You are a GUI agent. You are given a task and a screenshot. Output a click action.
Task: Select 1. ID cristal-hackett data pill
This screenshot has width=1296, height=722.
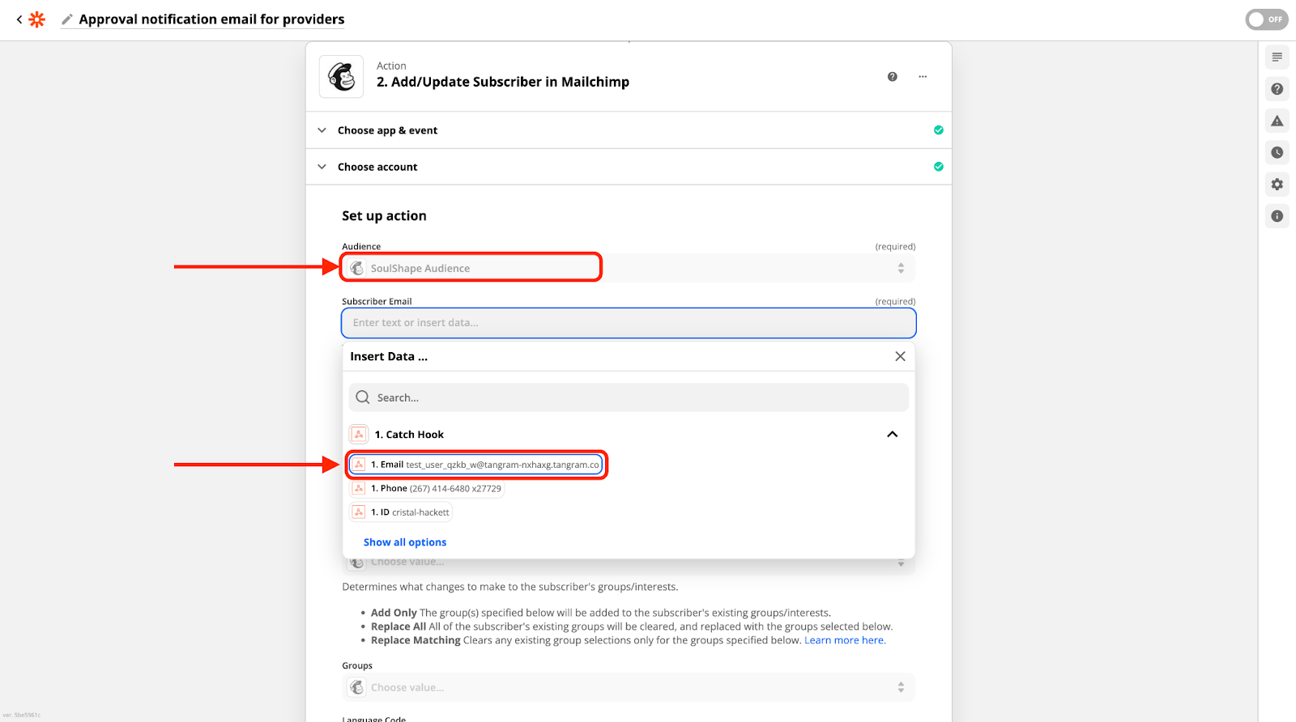(400, 512)
